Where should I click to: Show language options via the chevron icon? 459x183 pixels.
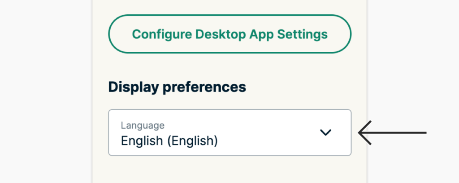(x=325, y=133)
